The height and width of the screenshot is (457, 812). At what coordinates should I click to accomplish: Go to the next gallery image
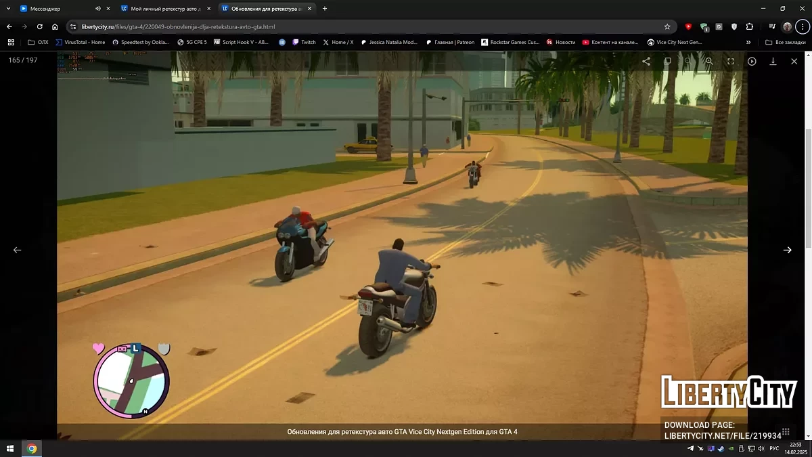[787, 250]
